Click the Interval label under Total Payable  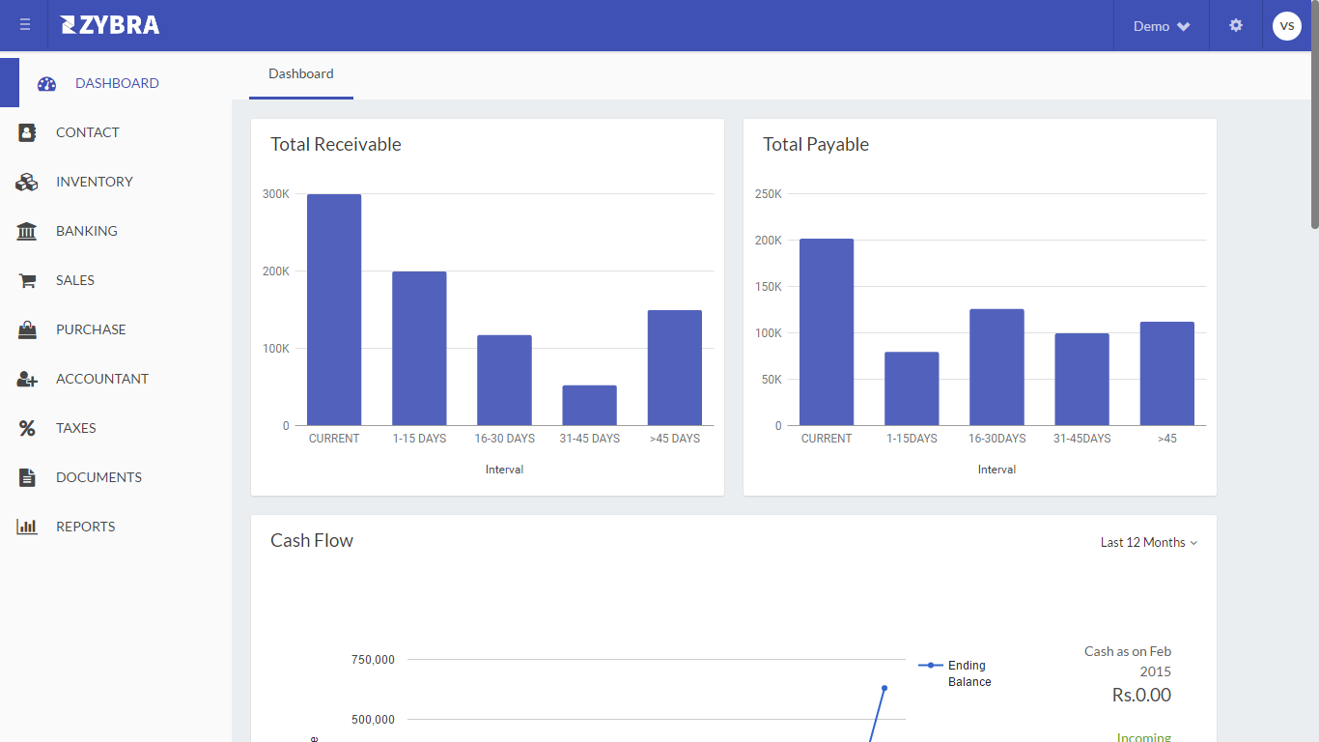996,470
